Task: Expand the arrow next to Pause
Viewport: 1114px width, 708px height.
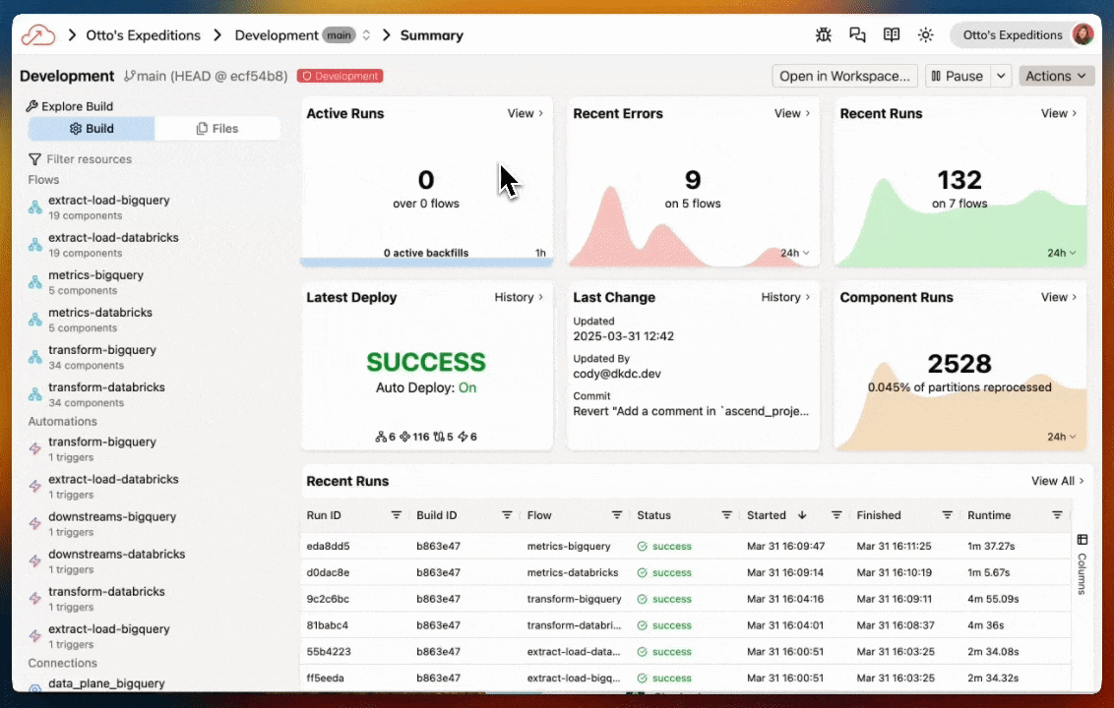Action: 1001,76
